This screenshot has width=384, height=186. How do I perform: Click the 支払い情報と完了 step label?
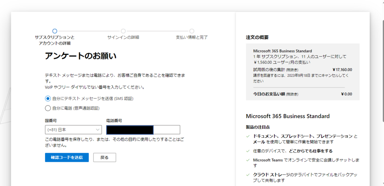[192, 38]
